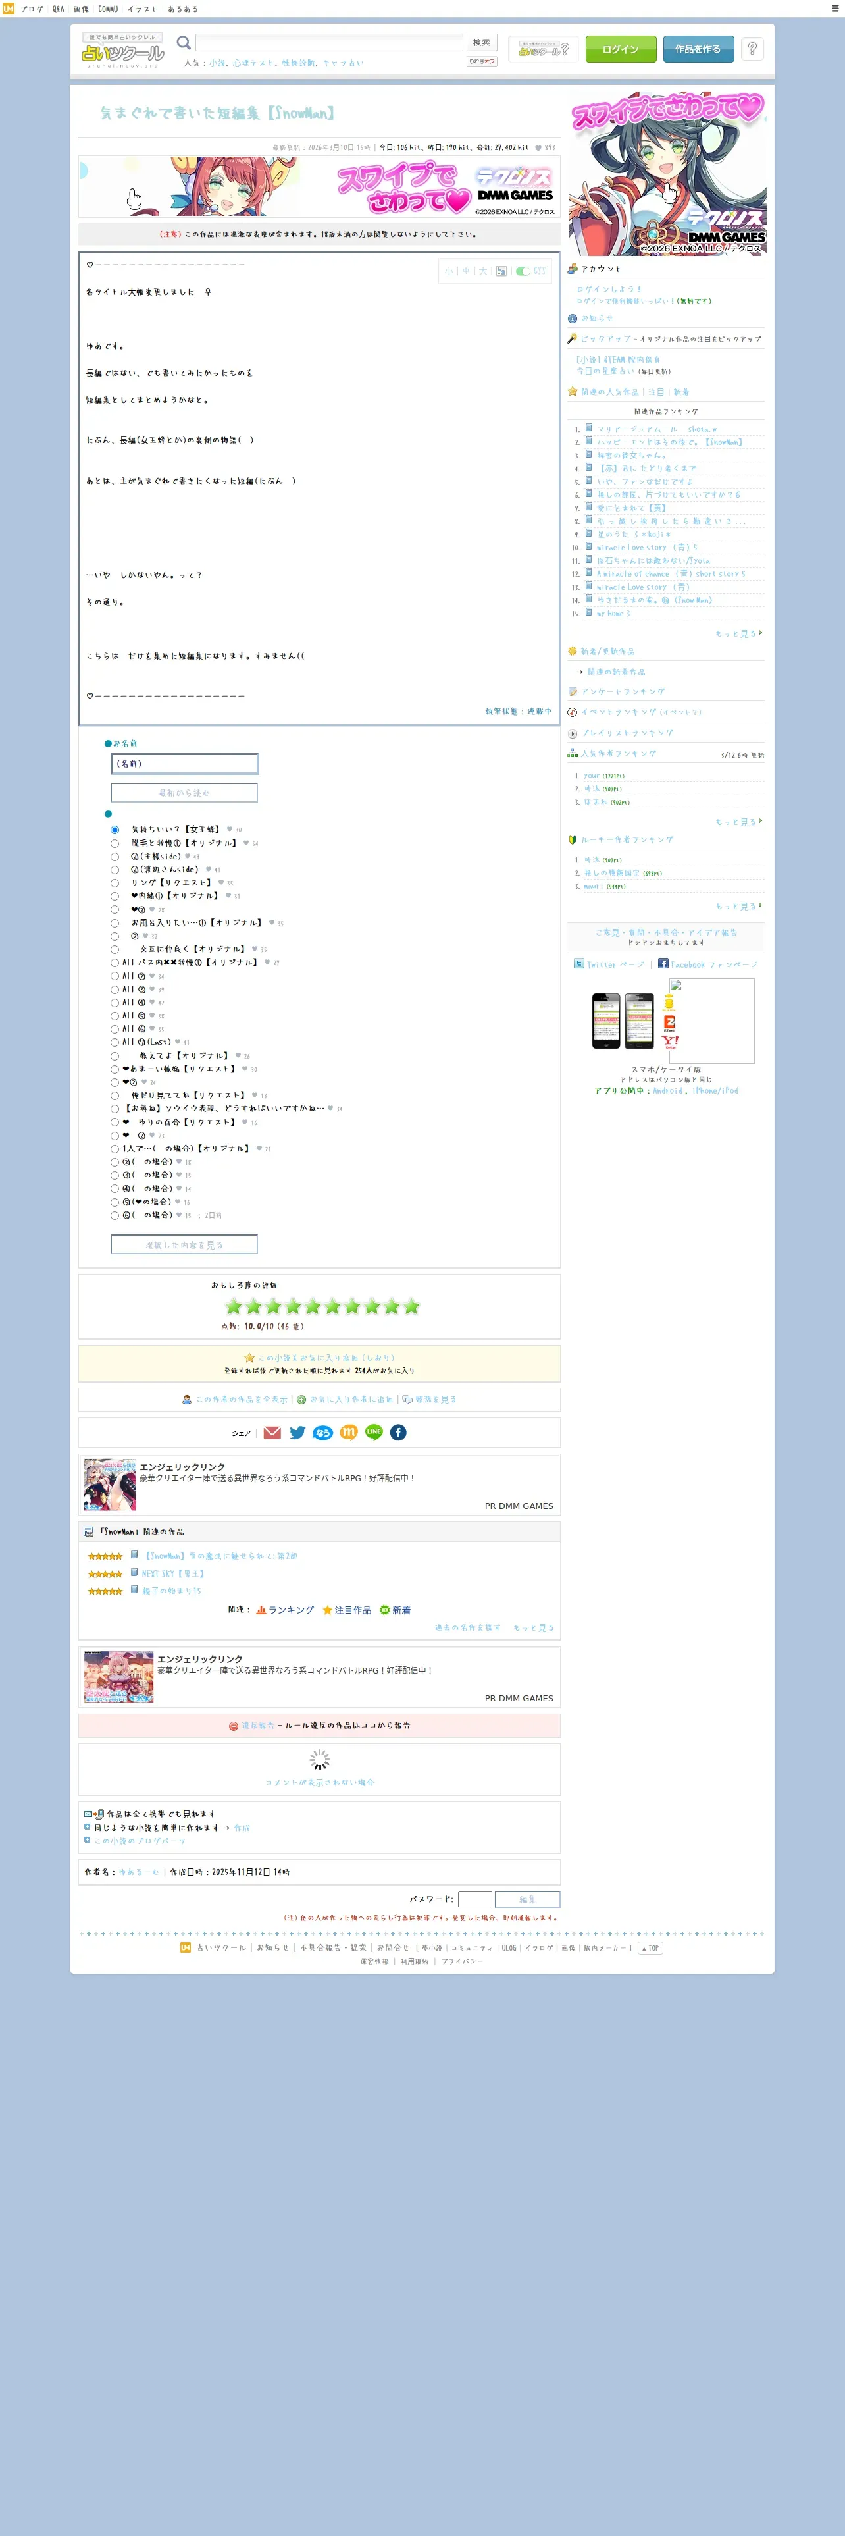
Task: Toggle the CSS switch in the text toolbar
Action: (x=523, y=271)
